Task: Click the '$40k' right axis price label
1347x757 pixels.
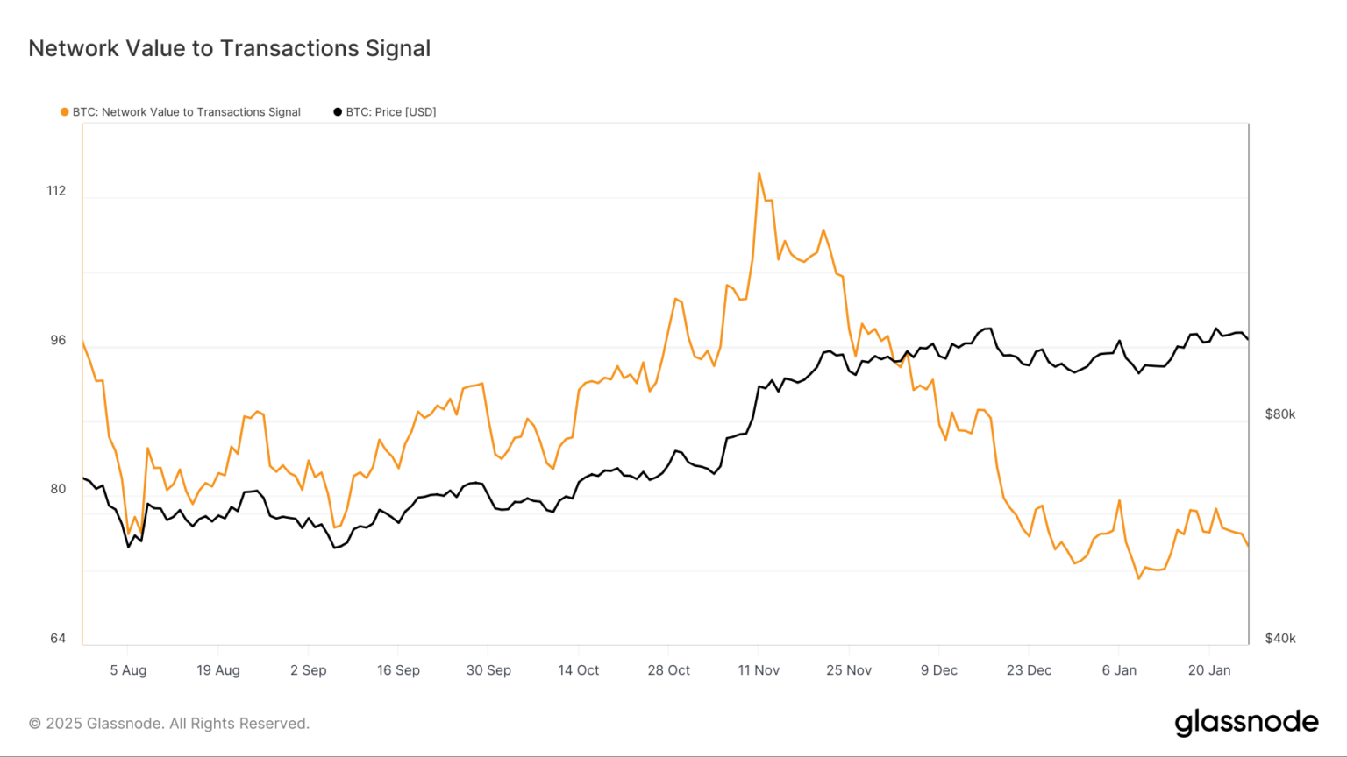Action: pyautogui.click(x=1280, y=639)
